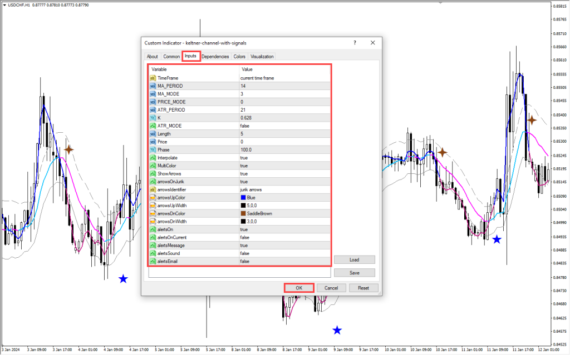Click the ATR_MODE boolean type icon

(x=153, y=126)
